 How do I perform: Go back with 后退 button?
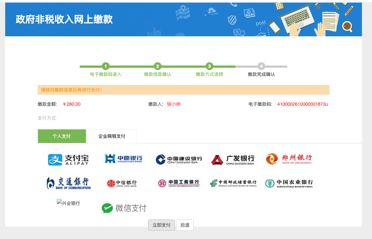coord(185,225)
